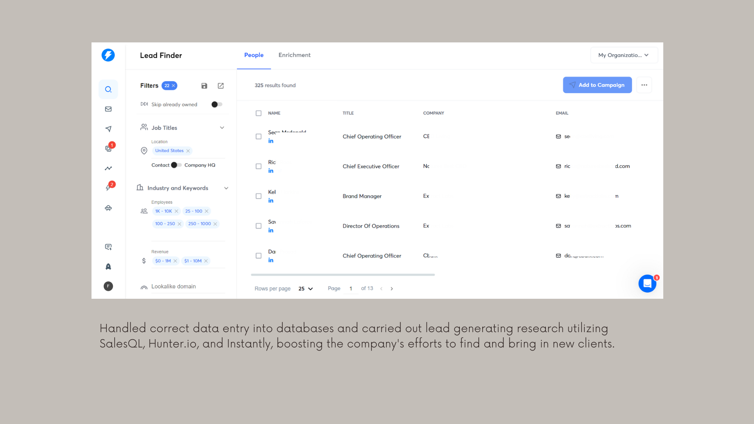This screenshot has width=754, height=424.
Task: Open the chat support bubble icon
Action: pyautogui.click(x=647, y=283)
